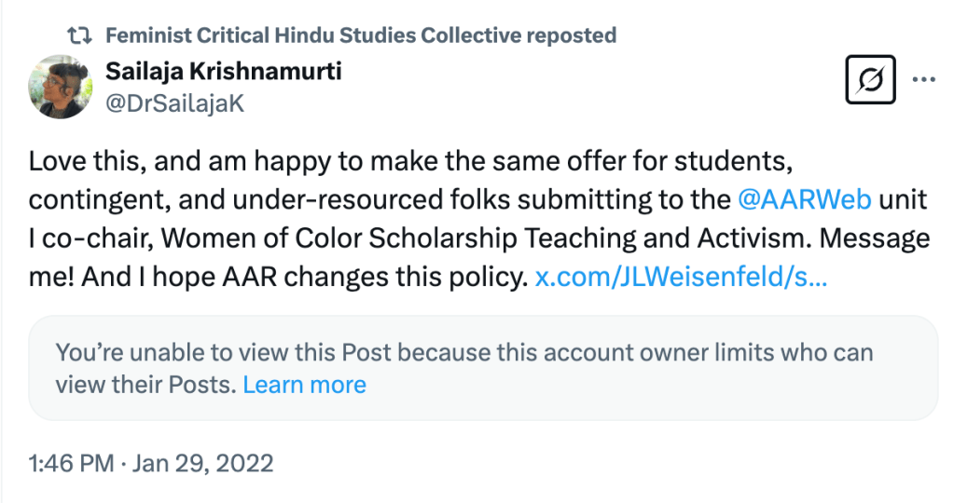Open the three-dot More options menu
This screenshot has width=954, height=503.
pos(923,79)
